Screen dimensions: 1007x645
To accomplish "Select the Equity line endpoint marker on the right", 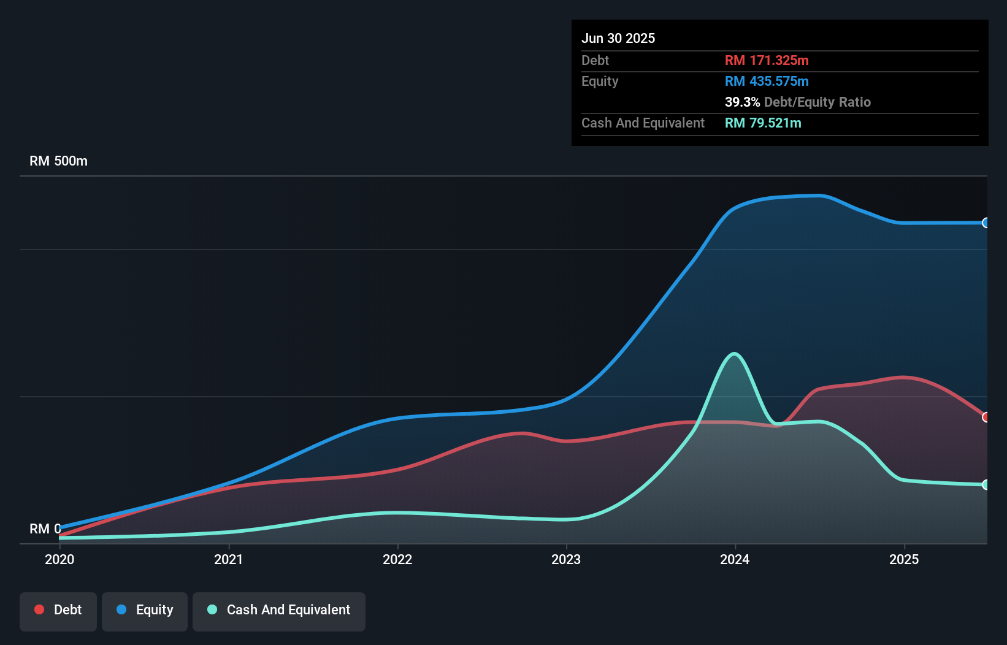I will [x=986, y=224].
